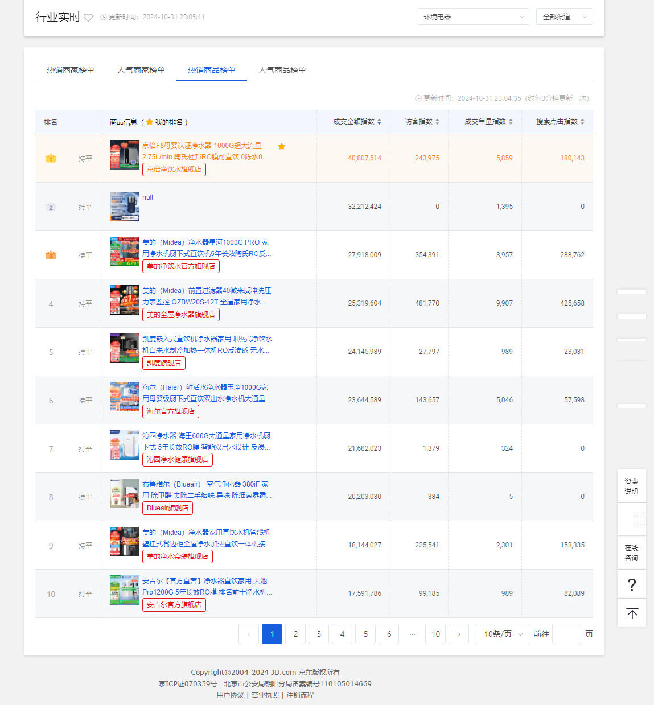654x705 pixels.
Task: Click the star icon on 京倍F8 product row
Action: point(281,146)
